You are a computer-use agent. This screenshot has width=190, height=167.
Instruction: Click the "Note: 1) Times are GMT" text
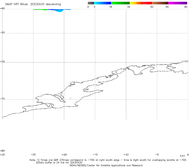point(44,160)
